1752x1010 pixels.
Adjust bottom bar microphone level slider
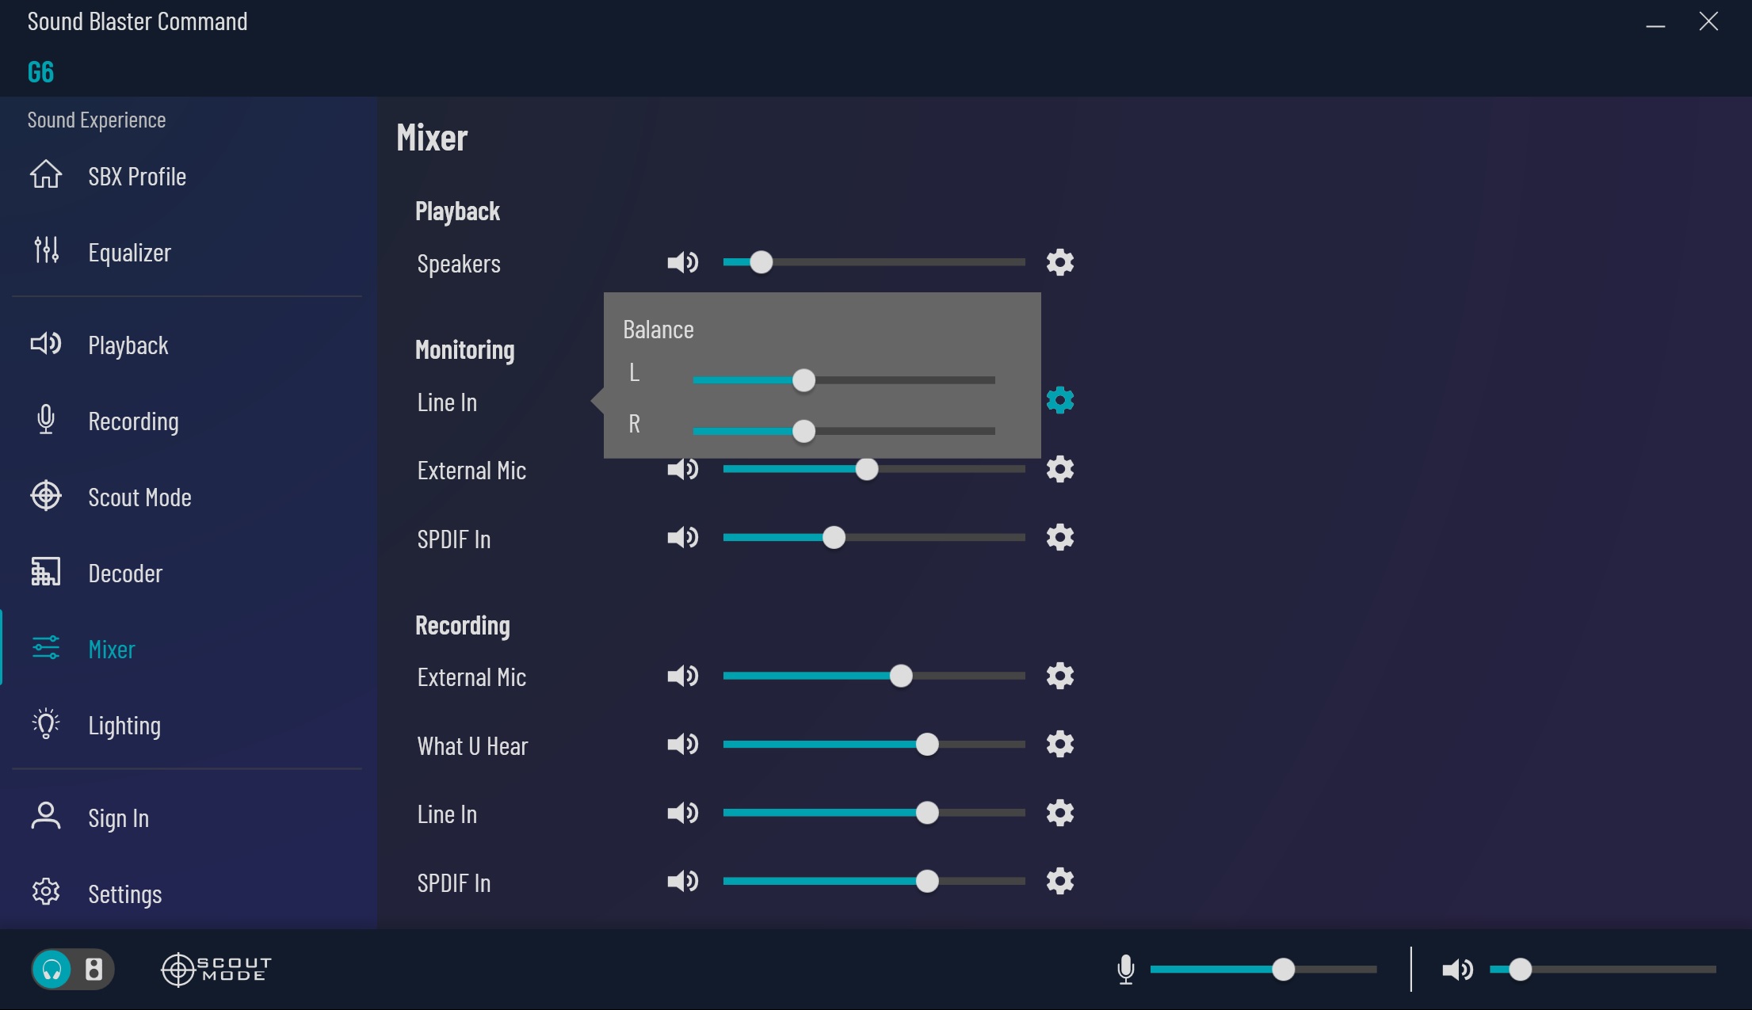1283,969
